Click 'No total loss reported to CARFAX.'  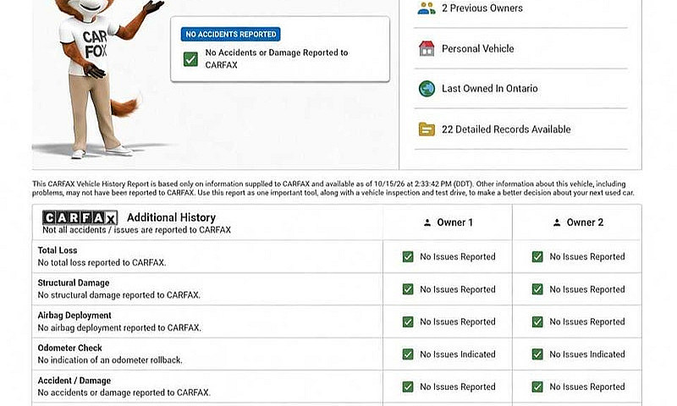pos(102,263)
